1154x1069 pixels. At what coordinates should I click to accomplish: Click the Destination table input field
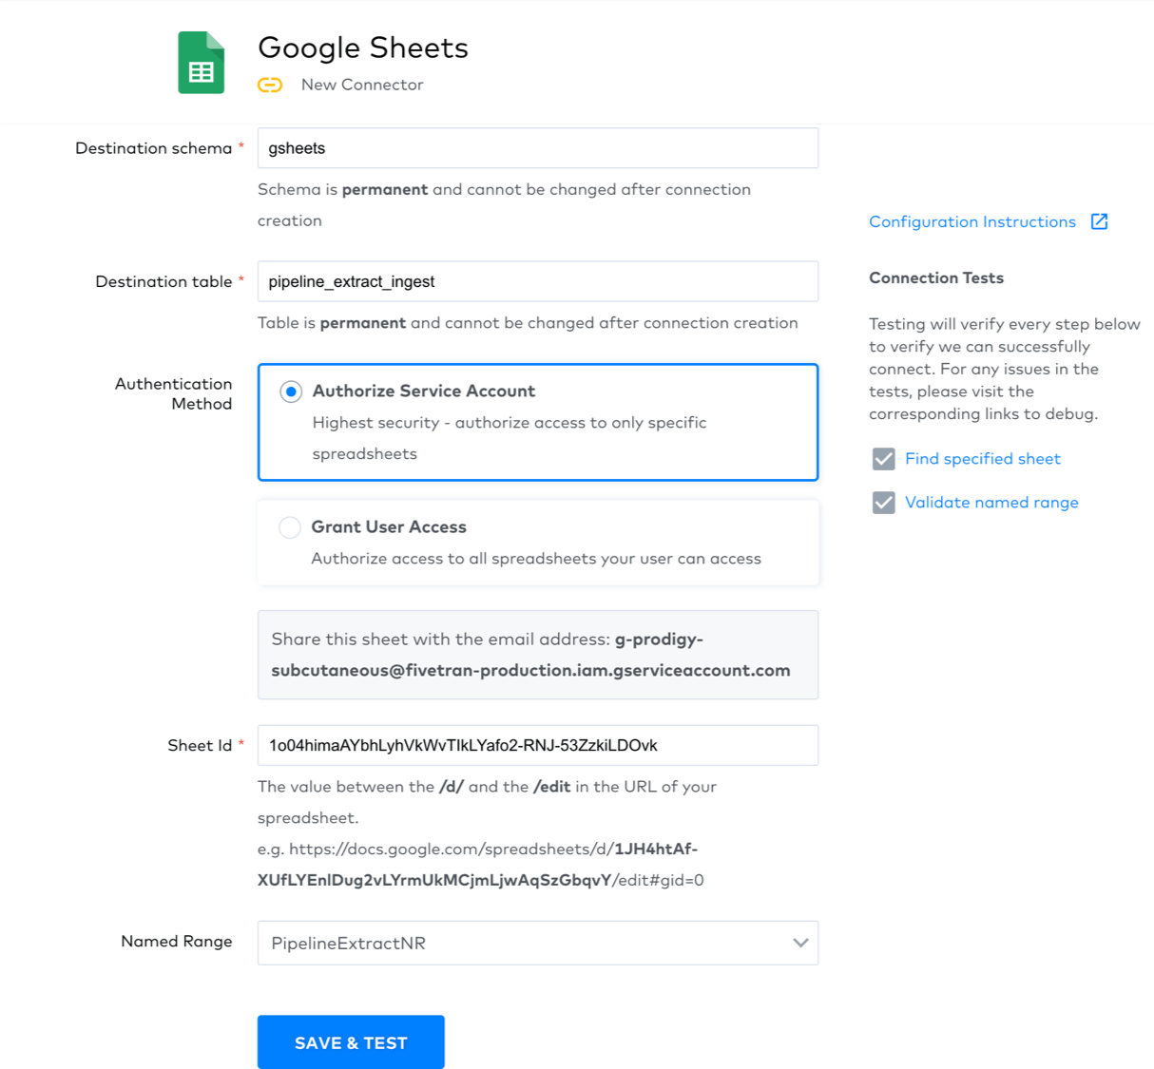click(537, 281)
